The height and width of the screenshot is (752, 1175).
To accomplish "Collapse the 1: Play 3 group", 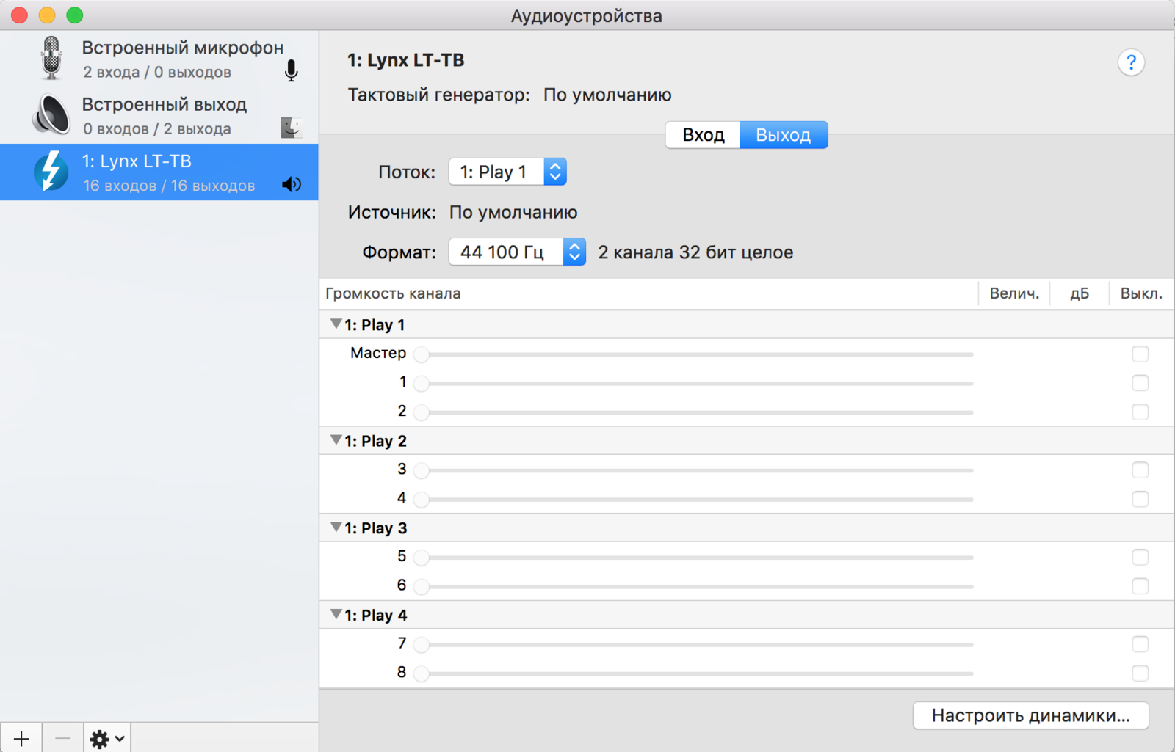I will tap(336, 527).
